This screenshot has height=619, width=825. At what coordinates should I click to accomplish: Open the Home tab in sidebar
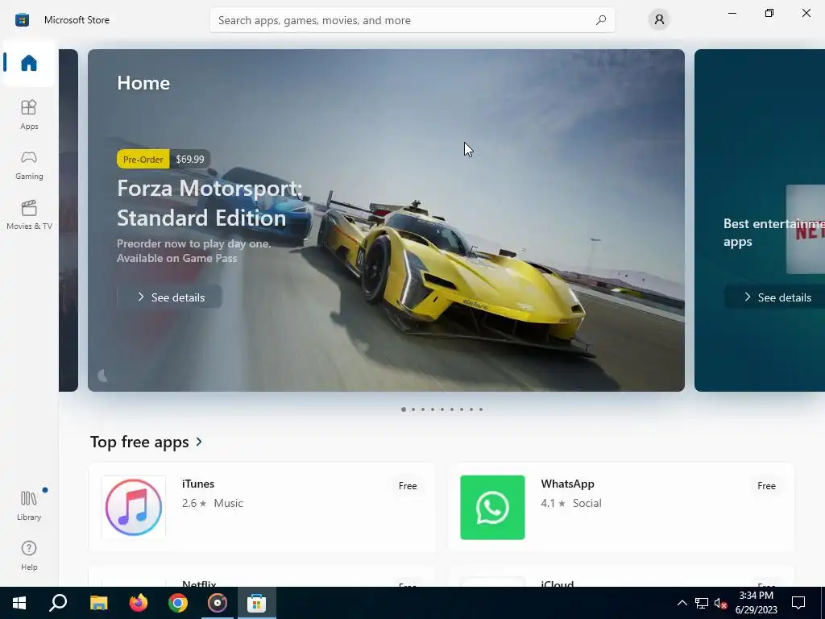[29, 63]
